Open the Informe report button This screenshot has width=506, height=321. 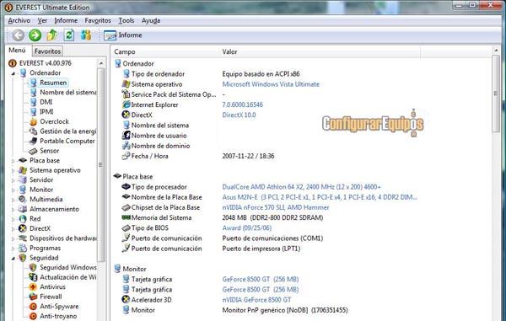(x=123, y=35)
